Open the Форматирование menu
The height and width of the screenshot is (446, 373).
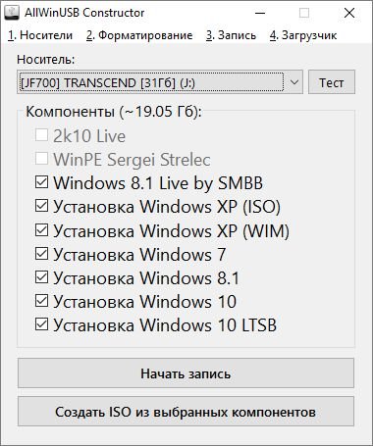coord(139,35)
